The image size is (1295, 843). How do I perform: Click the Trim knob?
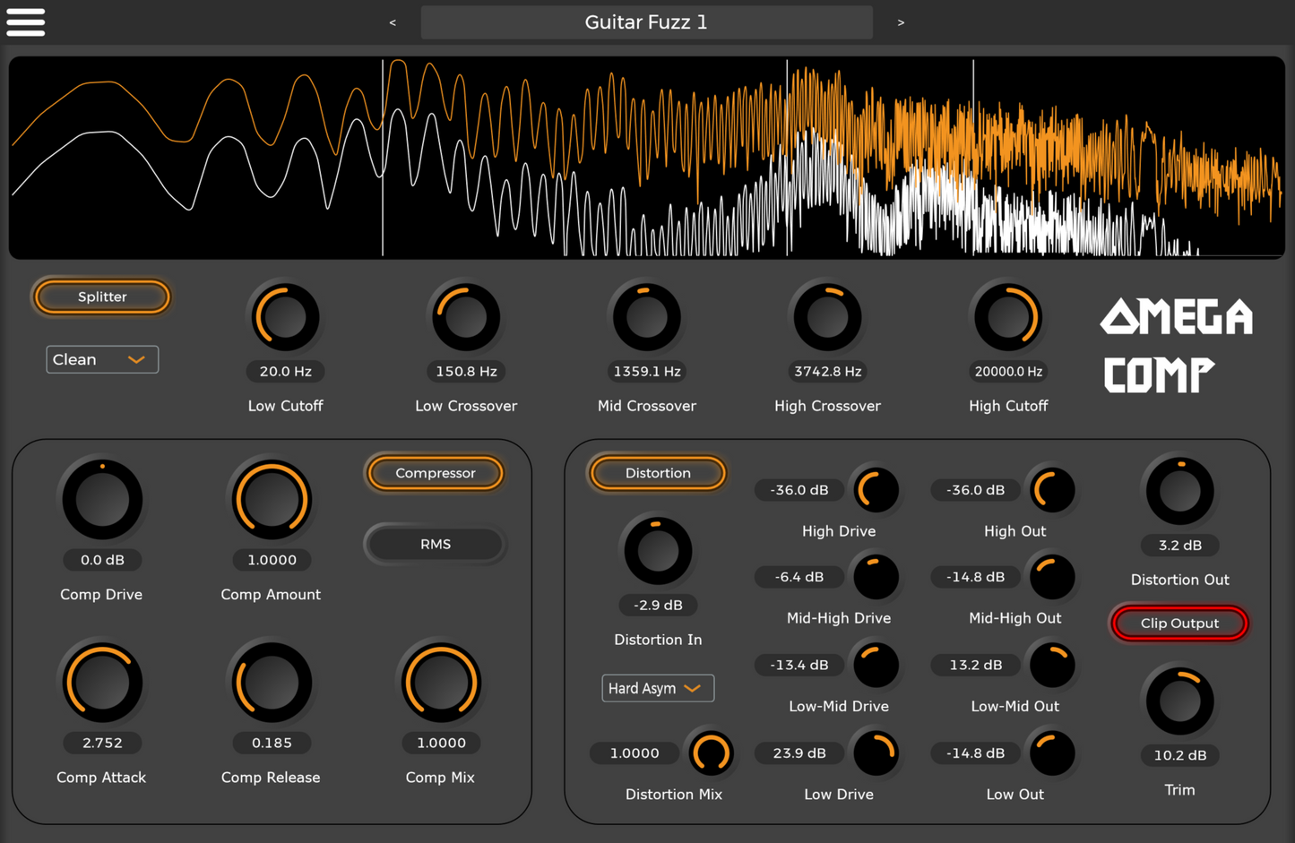1178,701
